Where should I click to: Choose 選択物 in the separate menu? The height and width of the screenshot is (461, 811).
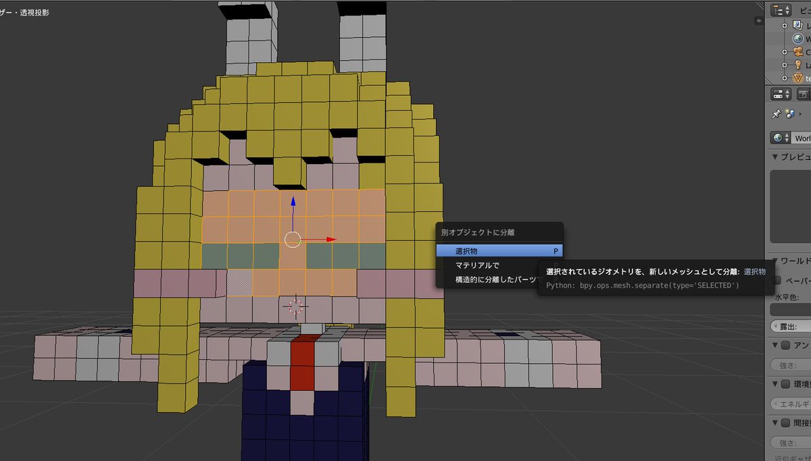pos(499,250)
